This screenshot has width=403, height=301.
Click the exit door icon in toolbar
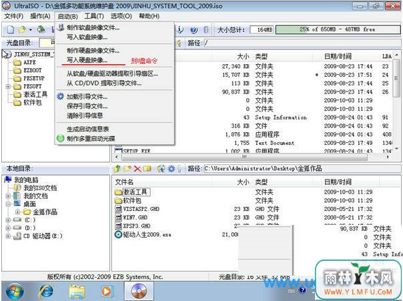click(206, 30)
